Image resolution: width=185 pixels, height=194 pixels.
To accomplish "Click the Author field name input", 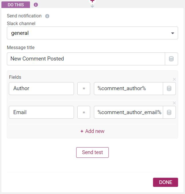I will click(x=41, y=88).
